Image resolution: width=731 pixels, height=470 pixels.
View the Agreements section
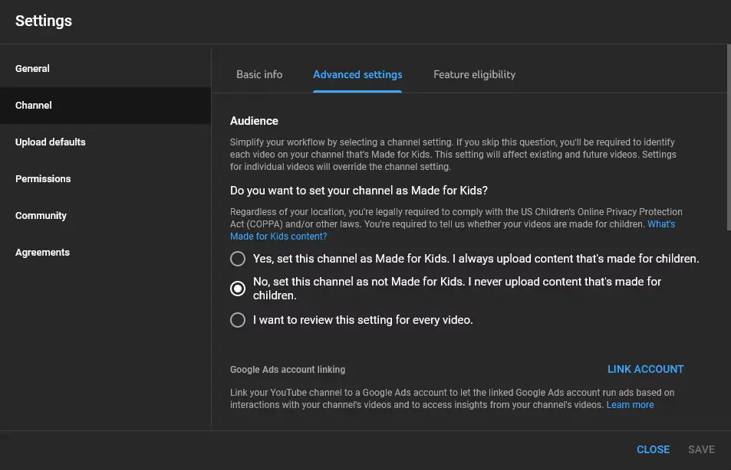point(42,252)
